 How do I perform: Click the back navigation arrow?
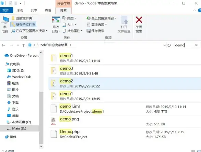[x=3, y=45]
